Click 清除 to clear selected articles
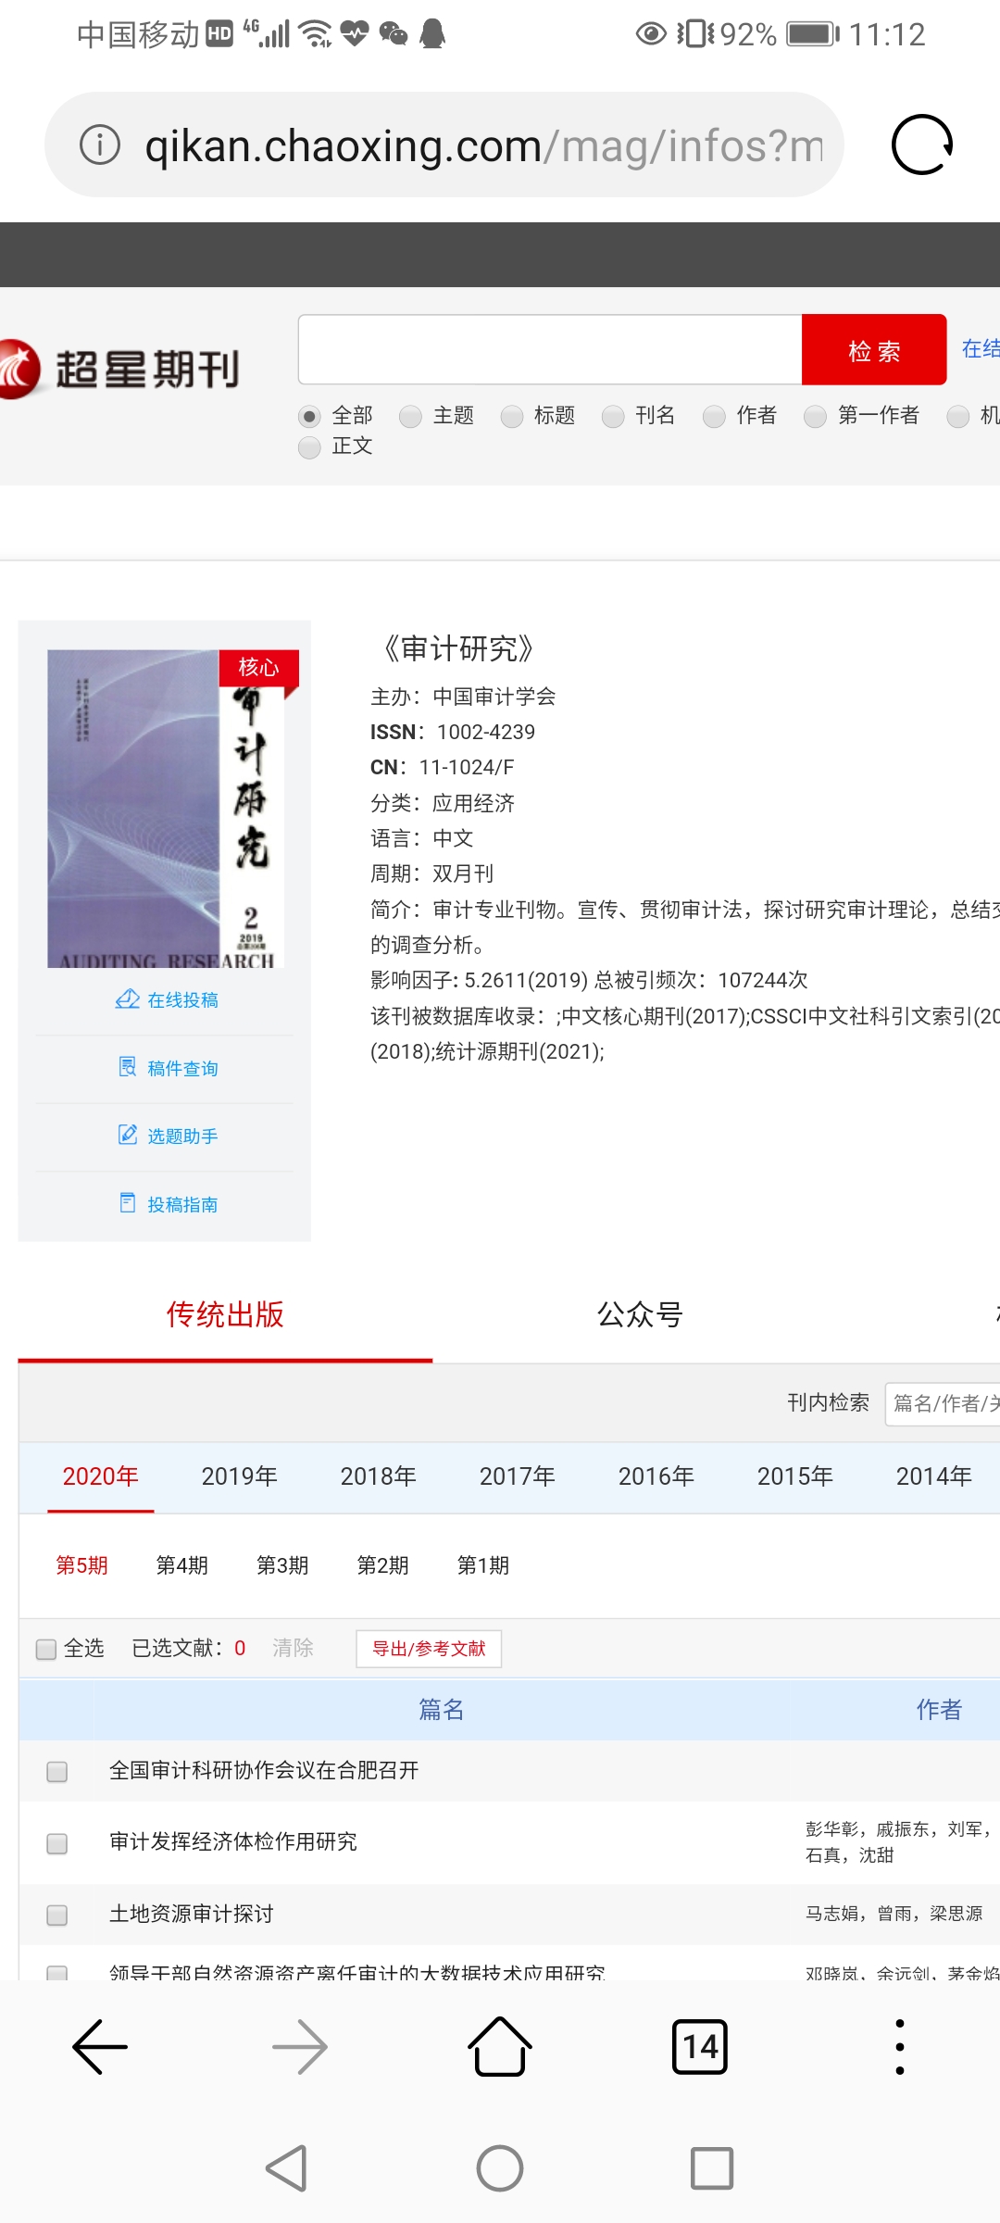 tap(293, 1648)
